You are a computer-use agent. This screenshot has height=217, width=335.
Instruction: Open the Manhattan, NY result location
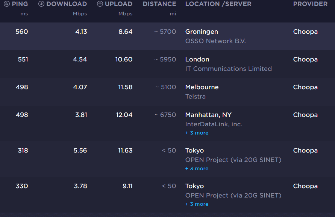[x=208, y=115]
